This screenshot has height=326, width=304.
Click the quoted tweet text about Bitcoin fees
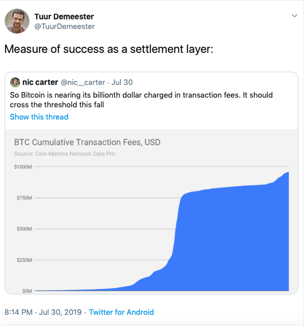coord(141,100)
